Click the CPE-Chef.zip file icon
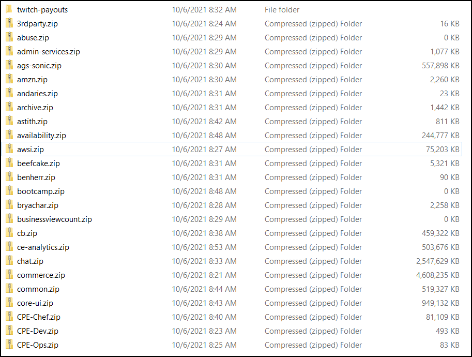 (9, 317)
